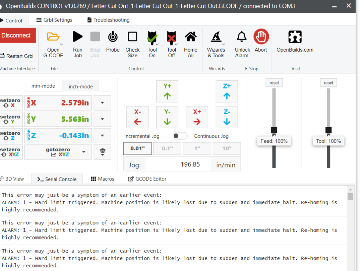362x271 pixels.
Task: Switch units to mm-mode
Action: [43, 86]
